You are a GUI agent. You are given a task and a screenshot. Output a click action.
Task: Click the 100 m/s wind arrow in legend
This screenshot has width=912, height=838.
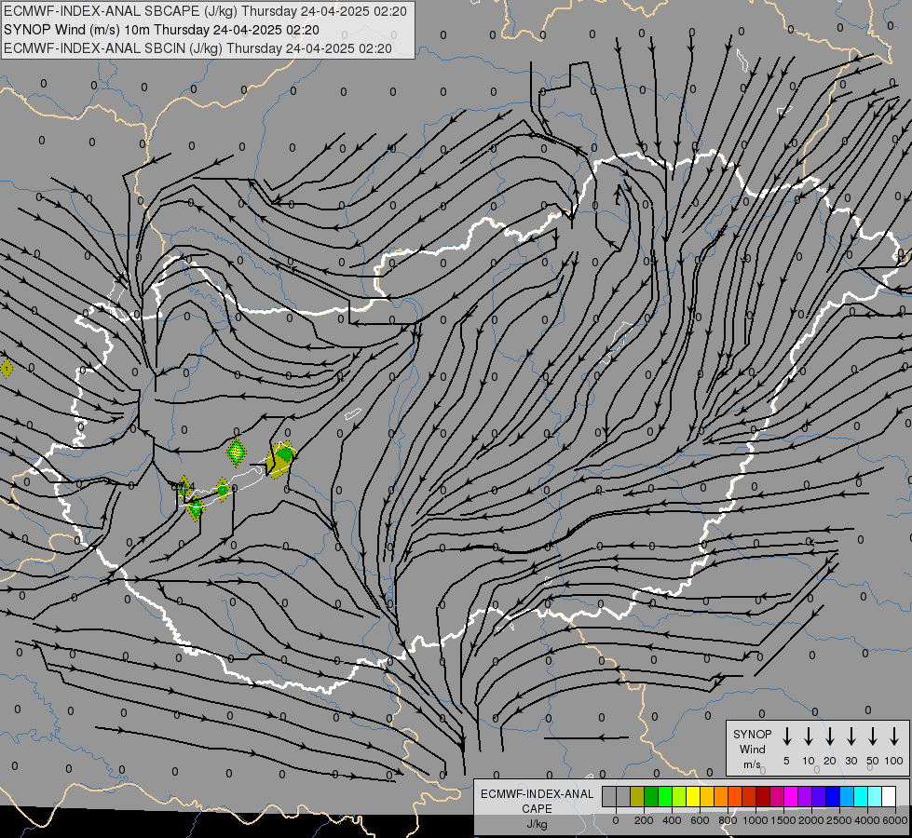point(894,736)
